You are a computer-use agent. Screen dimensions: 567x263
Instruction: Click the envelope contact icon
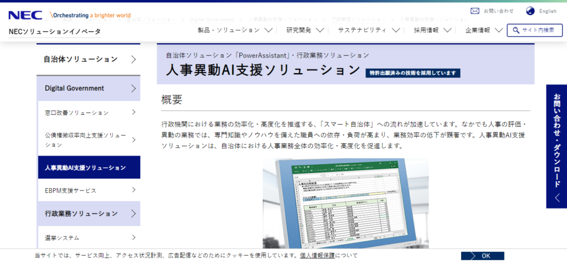pyautogui.click(x=475, y=11)
